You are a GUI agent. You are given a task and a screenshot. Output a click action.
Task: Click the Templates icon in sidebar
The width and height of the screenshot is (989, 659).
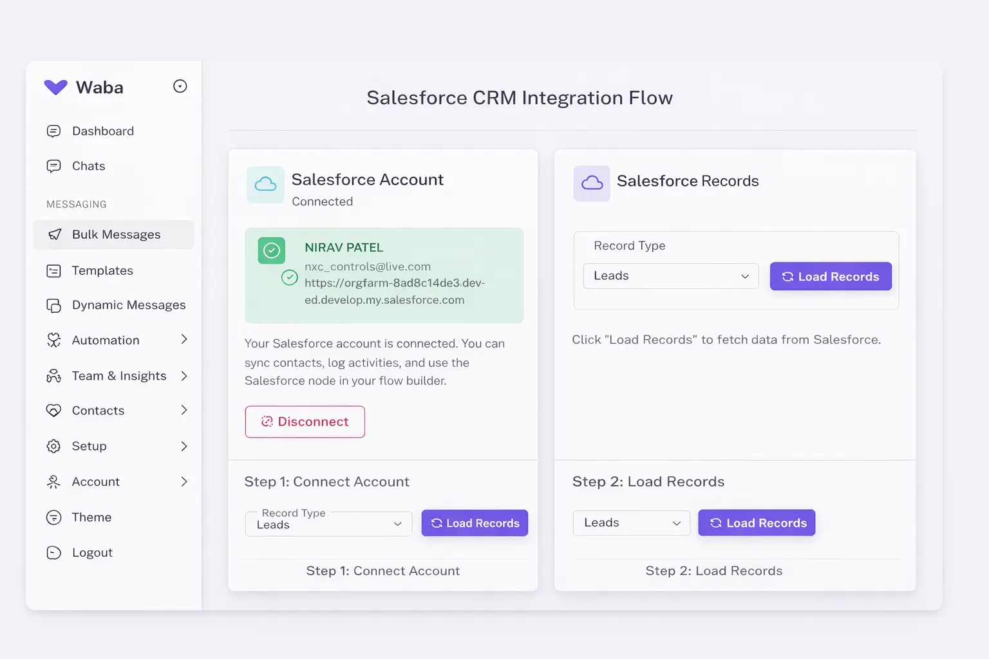pyautogui.click(x=53, y=270)
